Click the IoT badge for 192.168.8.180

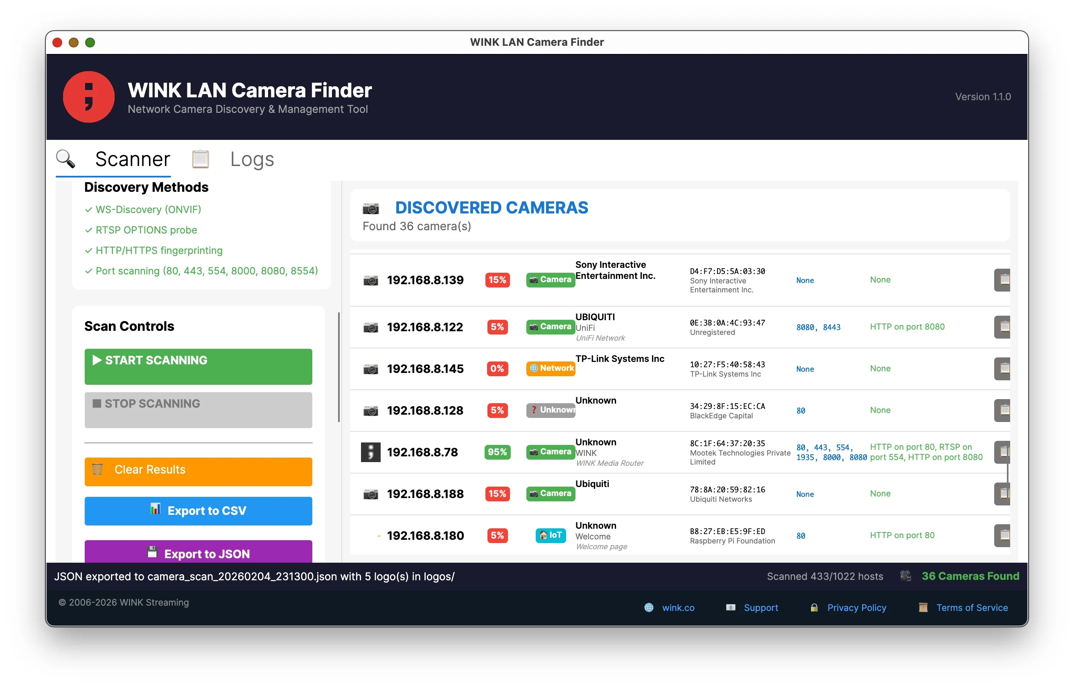(550, 535)
